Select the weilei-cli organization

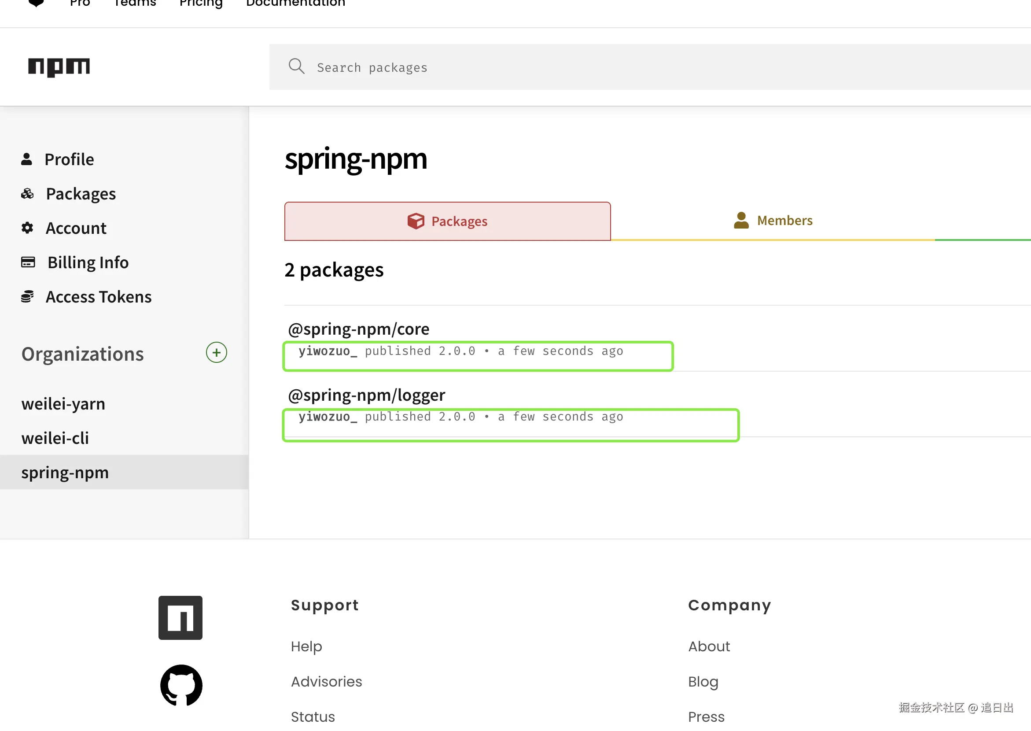click(55, 438)
